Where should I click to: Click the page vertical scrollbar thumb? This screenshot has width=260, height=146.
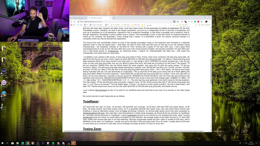pyautogui.click(x=211, y=71)
